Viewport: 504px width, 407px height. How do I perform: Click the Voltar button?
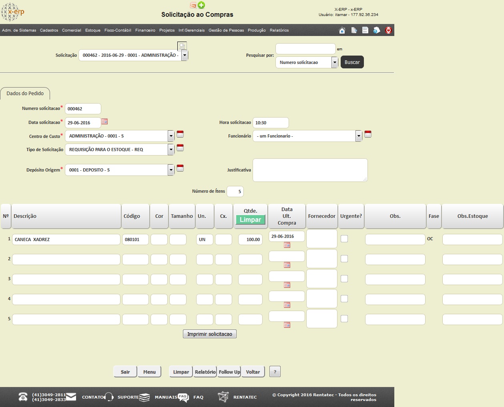[x=253, y=372]
